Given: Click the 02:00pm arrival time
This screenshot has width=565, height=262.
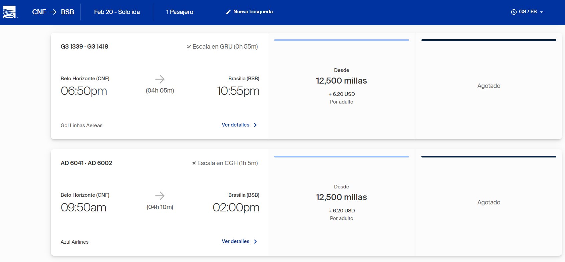Looking at the screenshot, I should pos(236,207).
